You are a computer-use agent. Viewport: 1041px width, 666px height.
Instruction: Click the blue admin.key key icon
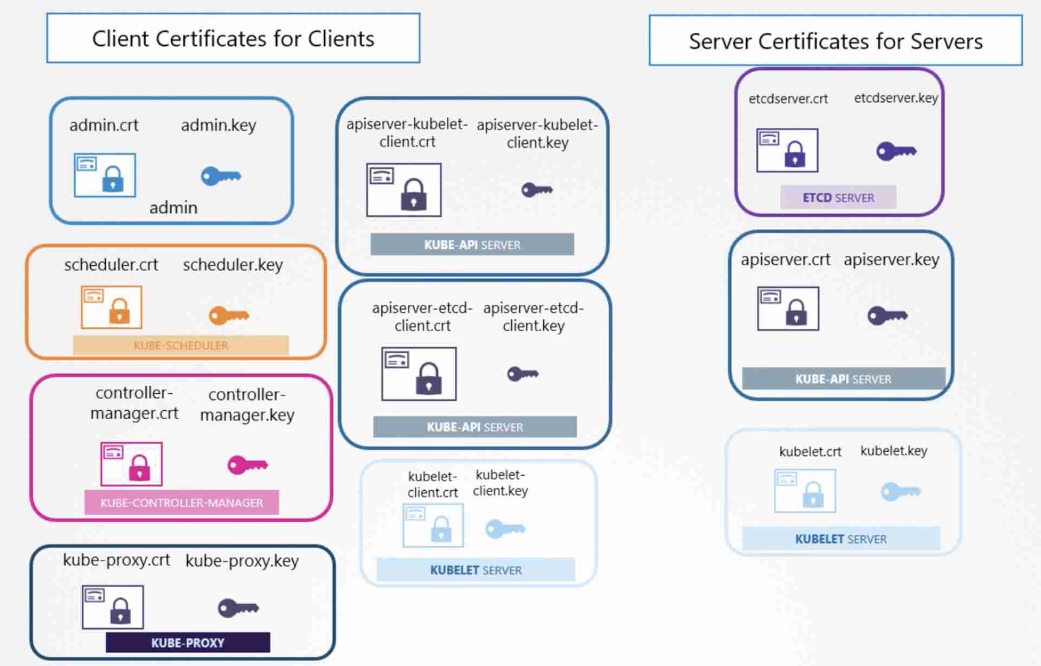(x=221, y=176)
